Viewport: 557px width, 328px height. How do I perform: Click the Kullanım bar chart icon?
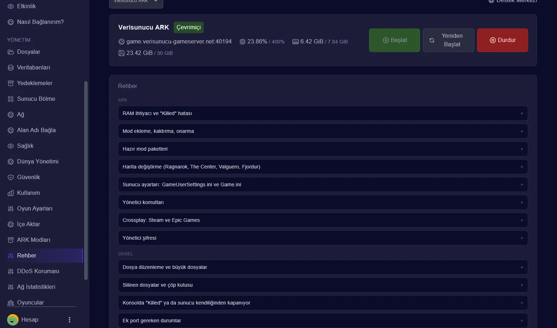tap(11, 193)
